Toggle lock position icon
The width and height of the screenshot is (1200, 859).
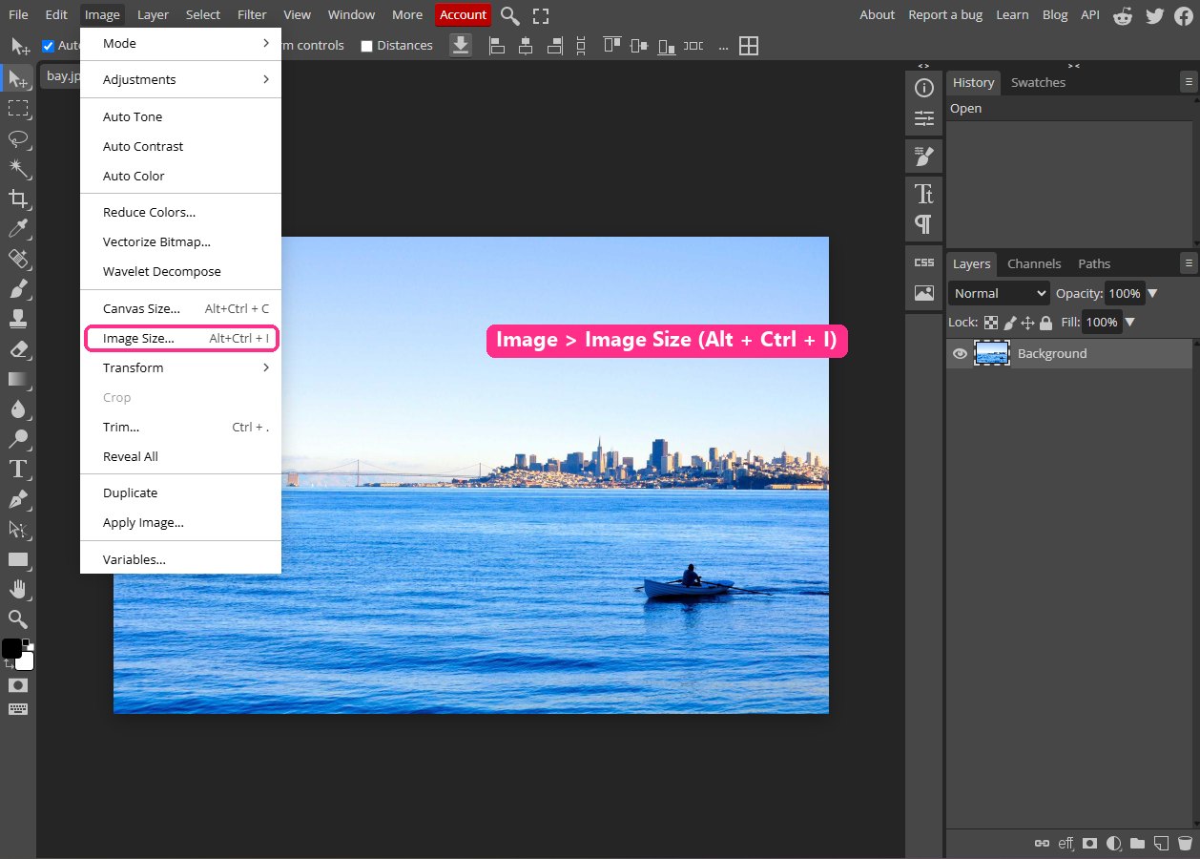click(x=1027, y=324)
